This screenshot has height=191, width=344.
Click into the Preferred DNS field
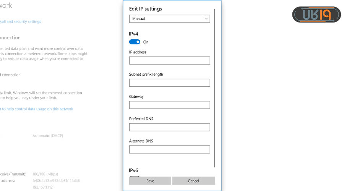[x=169, y=127]
